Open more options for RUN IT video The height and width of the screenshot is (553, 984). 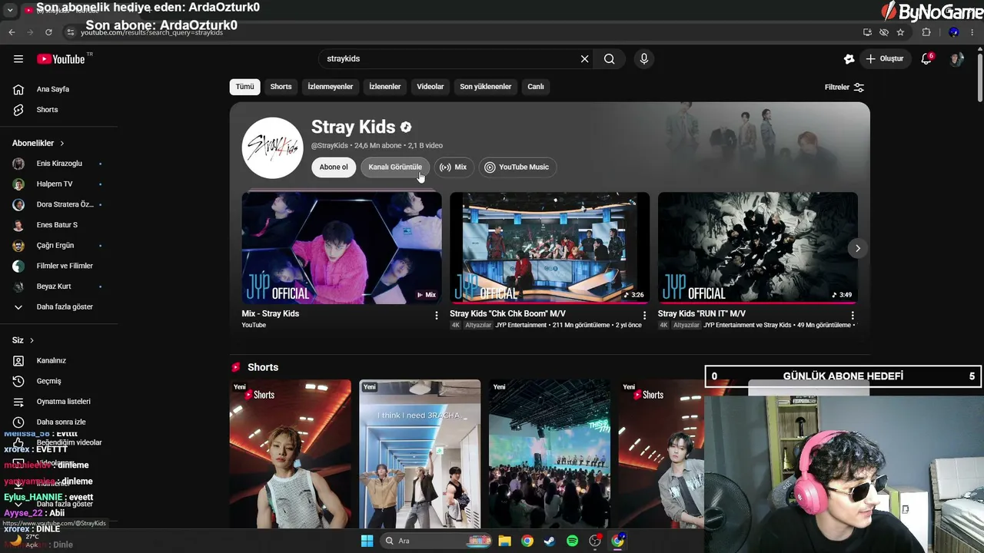[853, 316]
